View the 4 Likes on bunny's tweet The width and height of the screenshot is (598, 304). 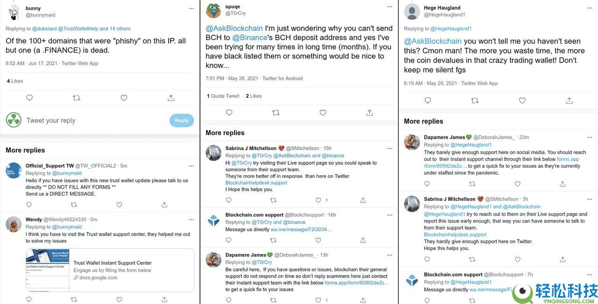pos(15,81)
